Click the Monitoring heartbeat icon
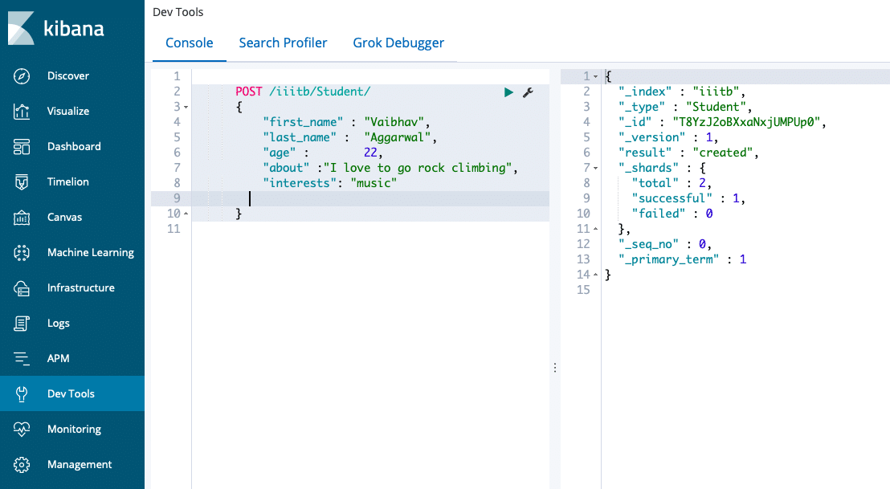 [x=22, y=430]
